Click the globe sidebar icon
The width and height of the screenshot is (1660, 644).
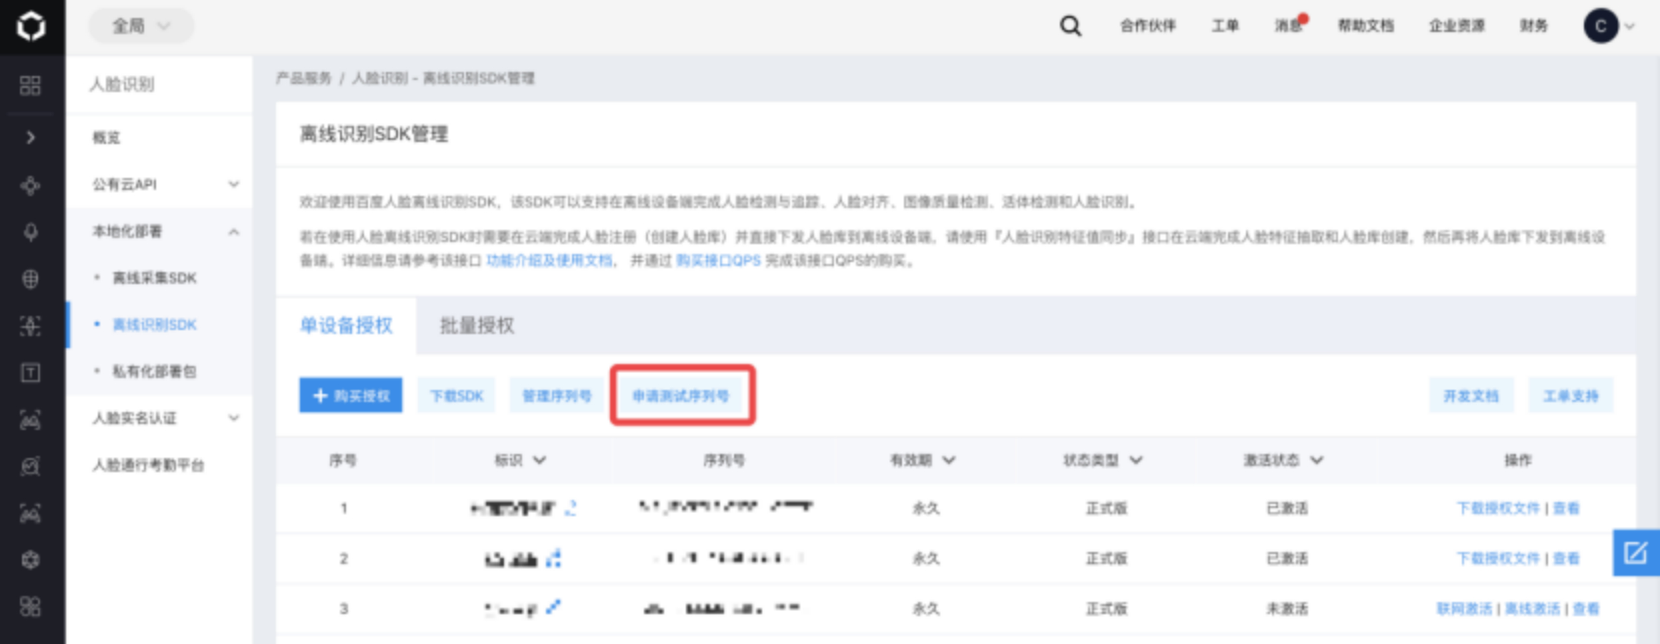tap(30, 279)
